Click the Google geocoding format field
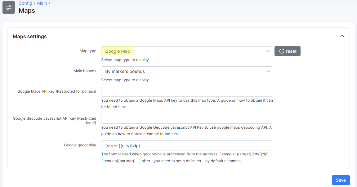This screenshot has width=357, height=187. pos(187,145)
